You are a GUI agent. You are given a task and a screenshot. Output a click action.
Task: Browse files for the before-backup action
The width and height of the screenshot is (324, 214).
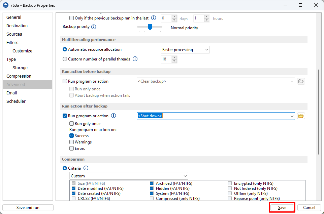pos(301,81)
